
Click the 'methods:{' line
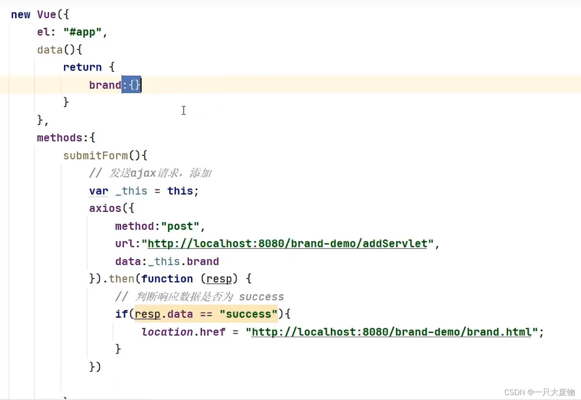[66, 138]
